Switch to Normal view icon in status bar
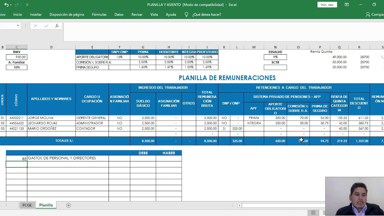The image size is (384, 216). click(313, 213)
